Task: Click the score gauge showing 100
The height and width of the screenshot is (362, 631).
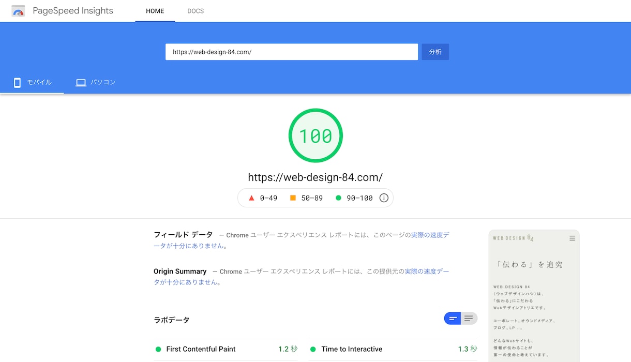Action: (315, 135)
